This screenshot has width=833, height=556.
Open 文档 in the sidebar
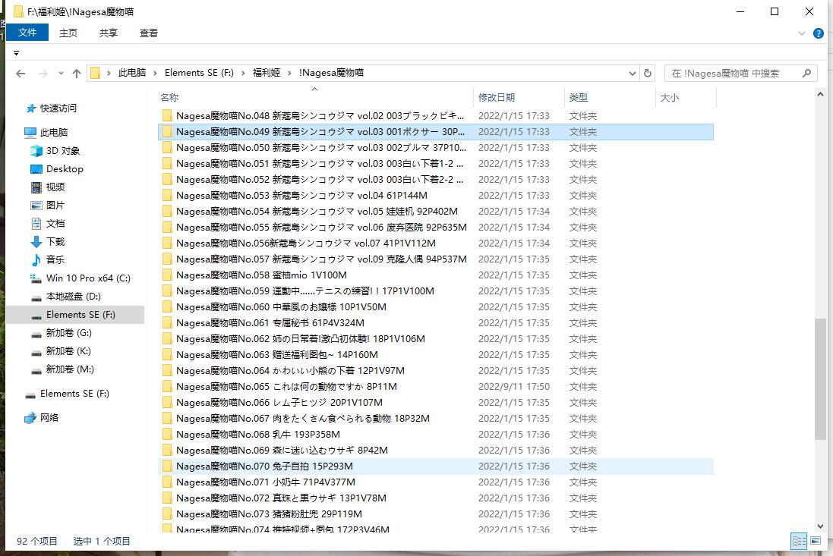coord(48,223)
